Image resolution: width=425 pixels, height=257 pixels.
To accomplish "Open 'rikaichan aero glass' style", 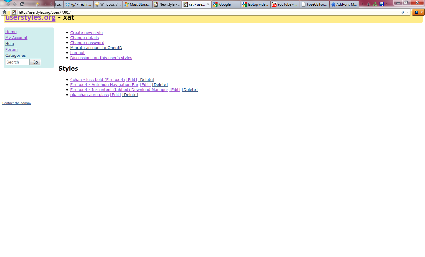I will [x=89, y=95].
